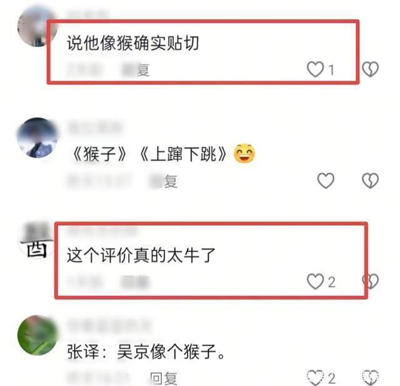Image resolution: width=400 pixels, height=386 pixels.
Task: Reply to the 这个评价真的太牛了 comment
Action: (135, 282)
